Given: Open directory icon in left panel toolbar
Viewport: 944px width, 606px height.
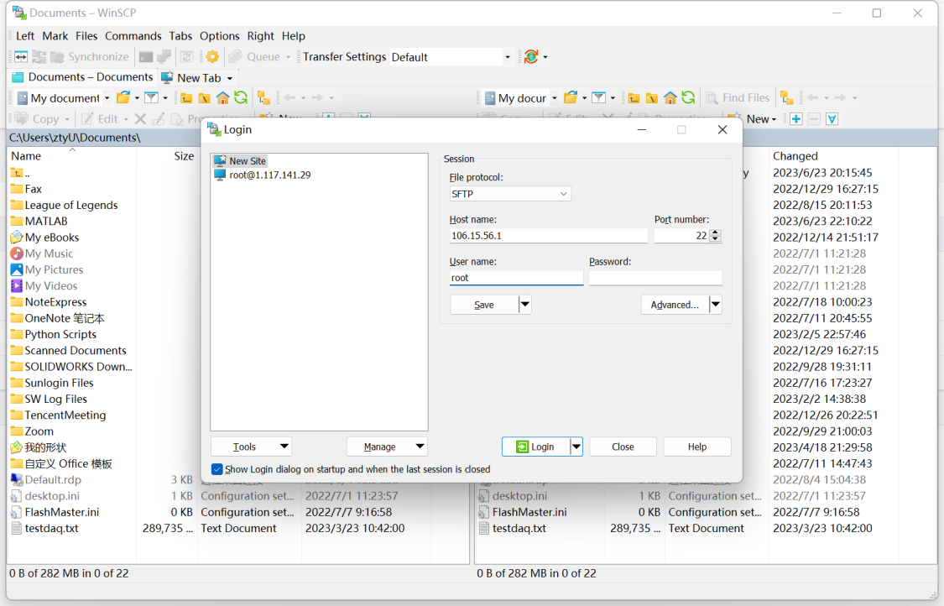Looking at the screenshot, I should (123, 97).
